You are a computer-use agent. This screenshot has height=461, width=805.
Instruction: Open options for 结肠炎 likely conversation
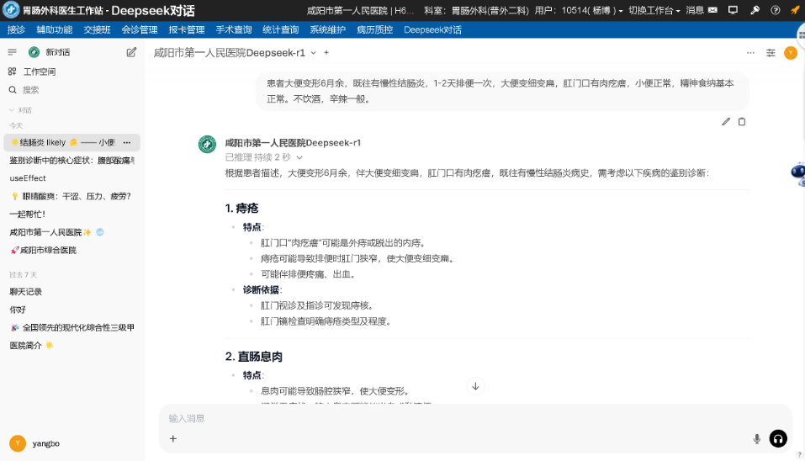[x=127, y=142]
